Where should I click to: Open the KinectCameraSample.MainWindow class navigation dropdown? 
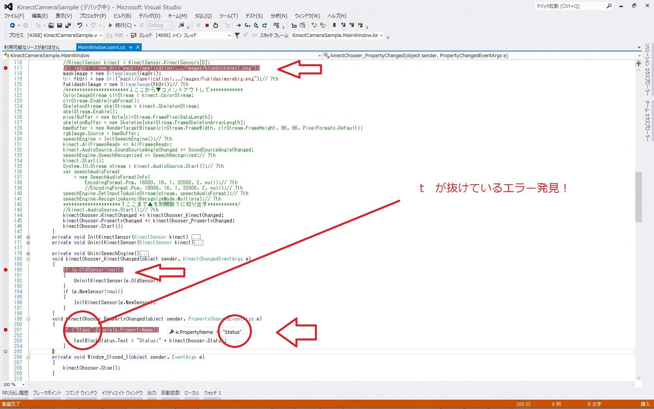162,56
